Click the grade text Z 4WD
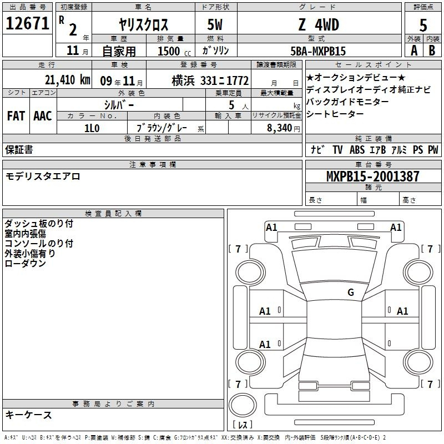The width and height of the screenshot is (444, 444). pyautogui.click(x=319, y=24)
